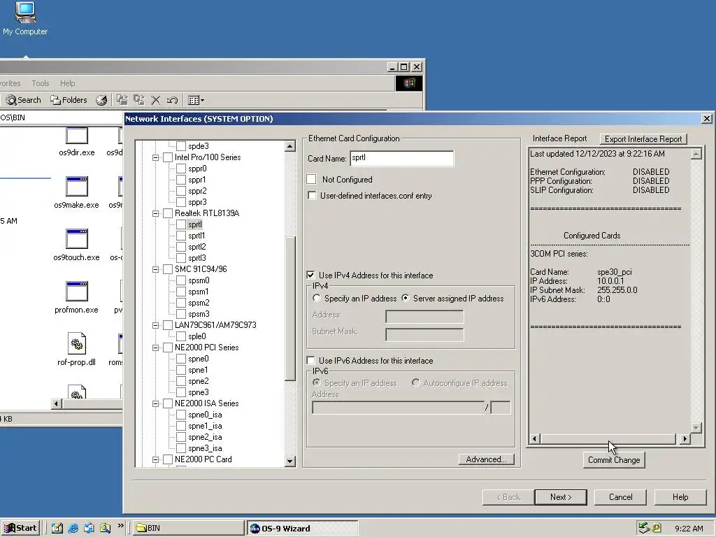Click the Help button in wizard
Image resolution: width=716 pixels, height=537 pixels.
(680, 497)
